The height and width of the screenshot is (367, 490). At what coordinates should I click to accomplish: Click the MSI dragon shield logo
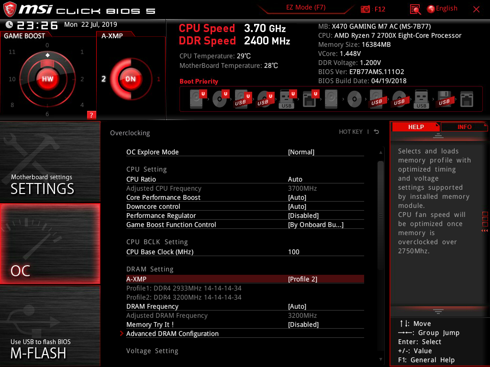[x=10, y=9]
